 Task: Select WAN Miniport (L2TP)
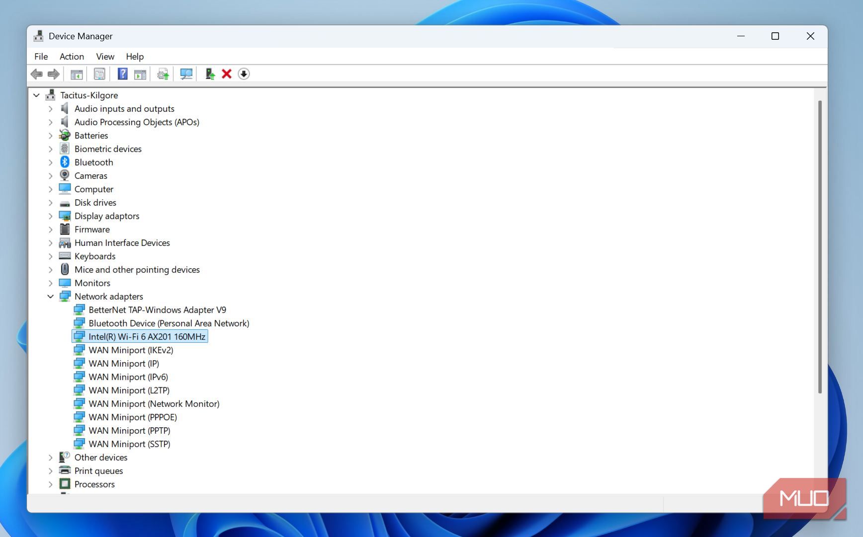point(129,390)
